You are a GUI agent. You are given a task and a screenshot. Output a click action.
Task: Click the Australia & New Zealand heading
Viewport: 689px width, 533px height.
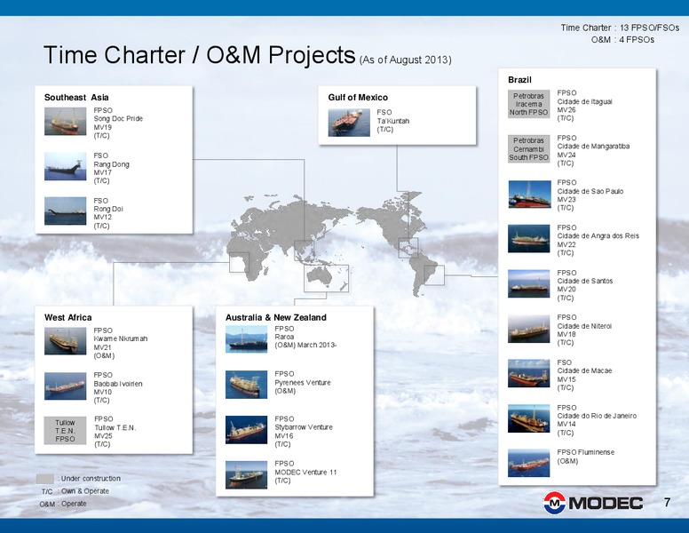point(276,317)
